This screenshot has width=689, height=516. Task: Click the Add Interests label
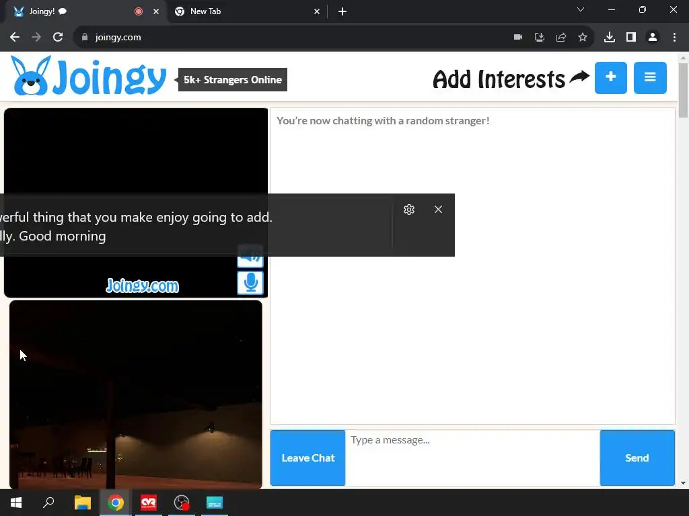click(x=499, y=79)
